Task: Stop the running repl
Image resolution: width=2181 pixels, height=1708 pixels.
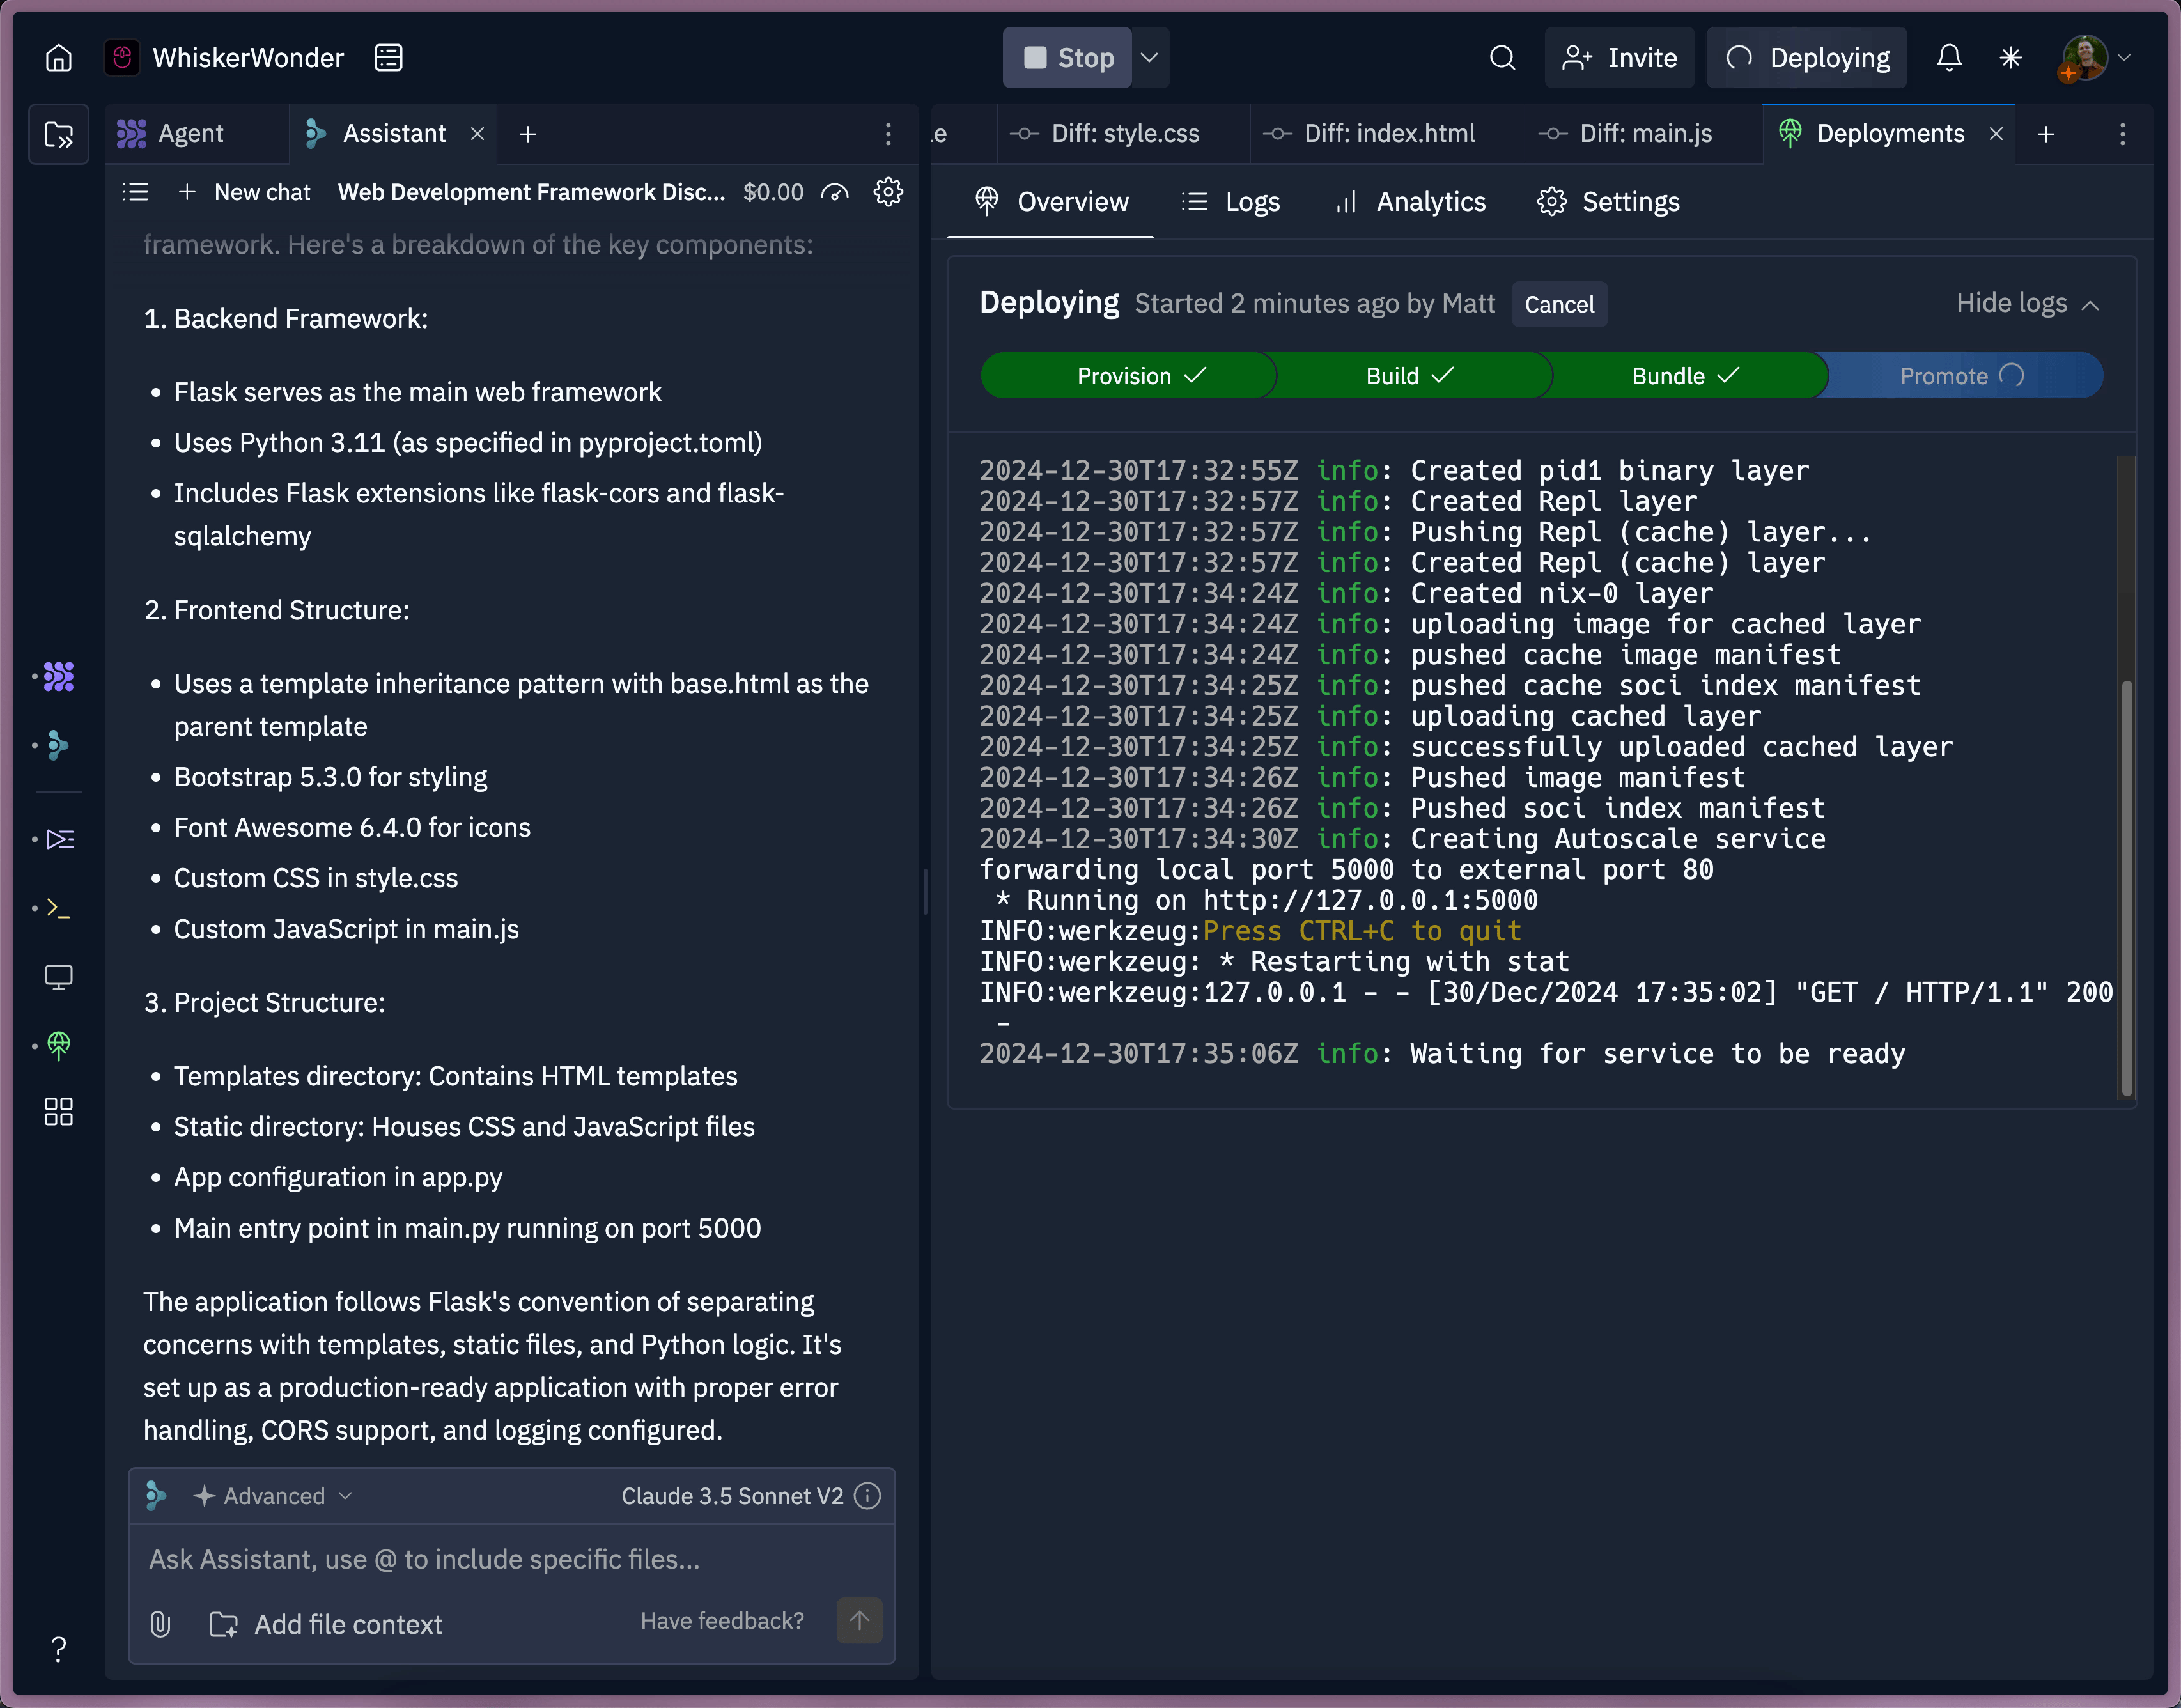Action: click(x=1068, y=58)
